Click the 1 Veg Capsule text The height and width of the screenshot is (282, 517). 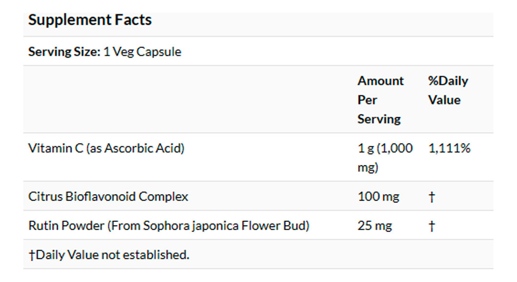pos(142,52)
